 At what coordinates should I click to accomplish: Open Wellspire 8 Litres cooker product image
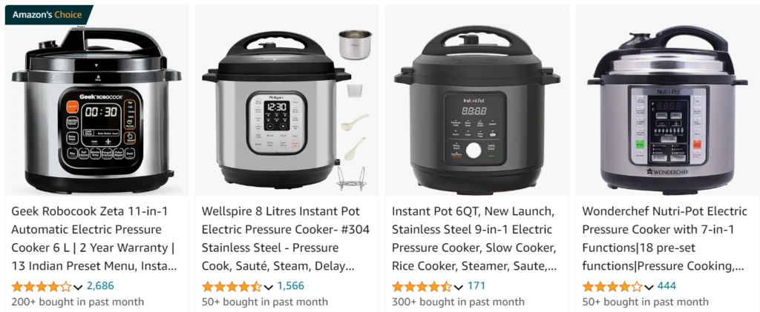point(287,110)
